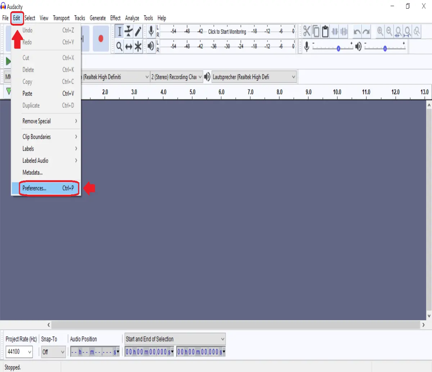Click the Cut scissors icon
This screenshot has width=432, height=372.
[x=307, y=31]
